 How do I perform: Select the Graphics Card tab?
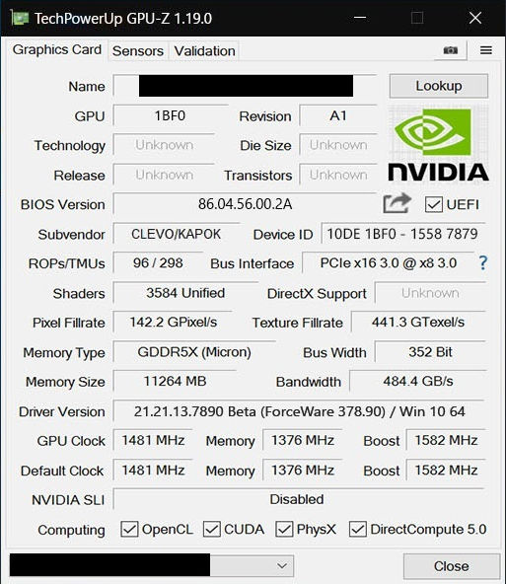pyautogui.click(x=56, y=49)
